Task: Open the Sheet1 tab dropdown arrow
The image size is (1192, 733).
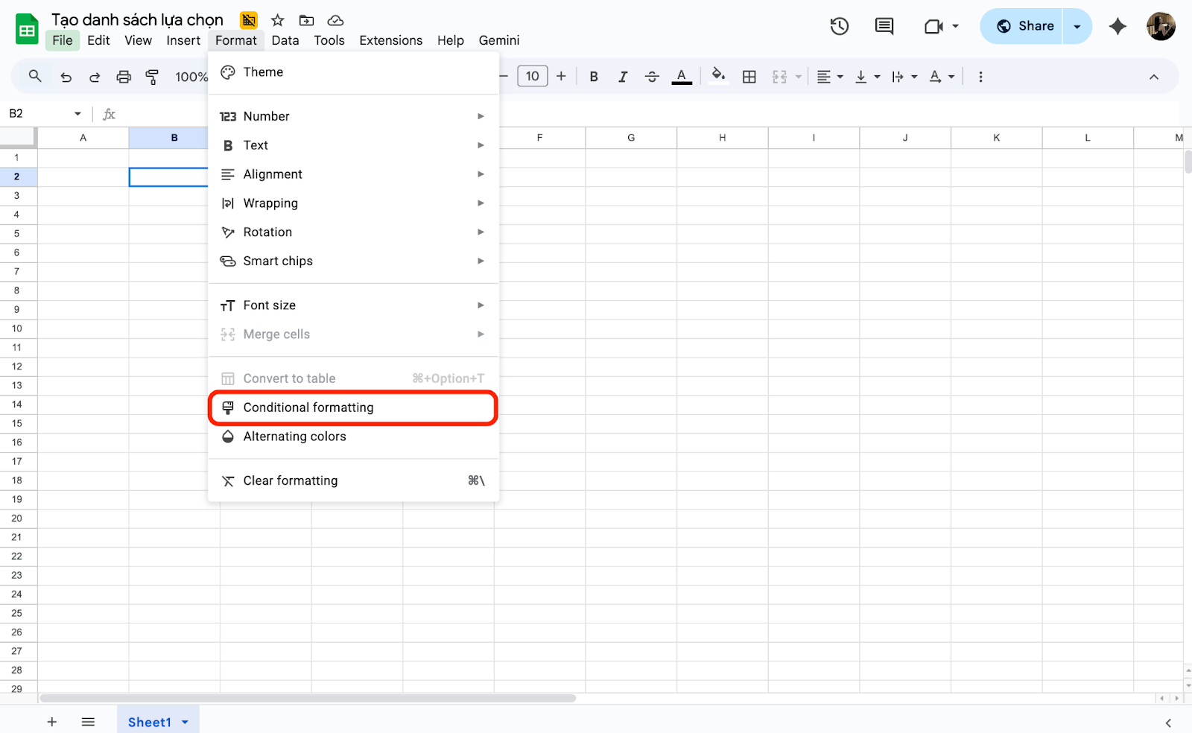Action: [x=185, y=722]
